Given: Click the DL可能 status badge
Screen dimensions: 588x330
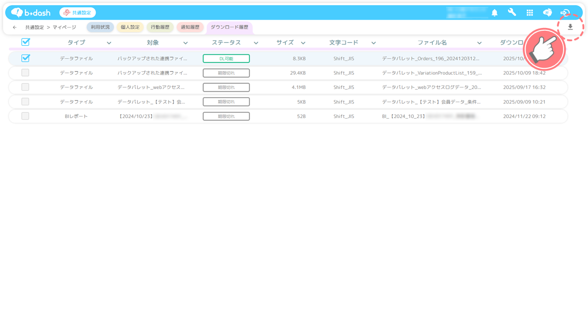Looking at the screenshot, I should [x=226, y=59].
